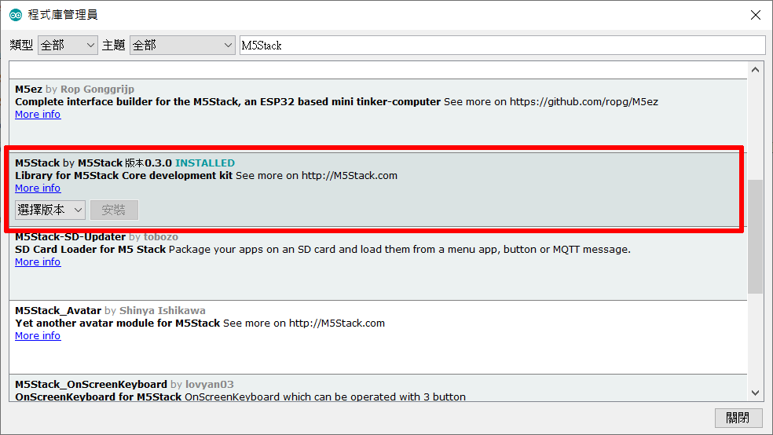This screenshot has width=773, height=435.
Task: Open the 類型 dropdown set to 全部
Action: [x=68, y=46]
